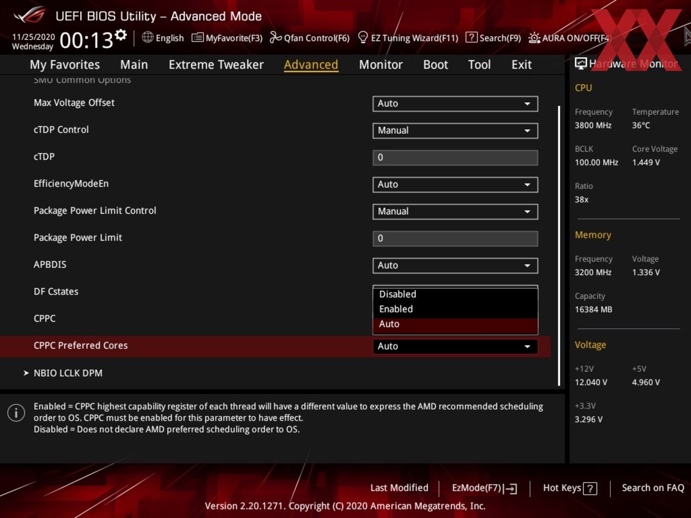Select the Exit tab
Screen dimensions: 691x518
[521, 64]
